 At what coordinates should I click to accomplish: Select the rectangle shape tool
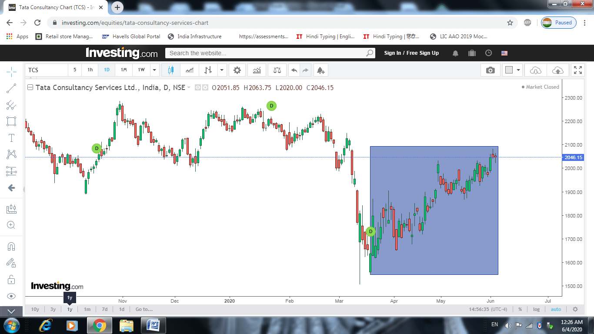11,121
